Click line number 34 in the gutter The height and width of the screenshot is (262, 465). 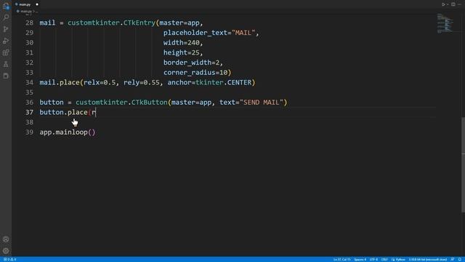tap(29, 82)
